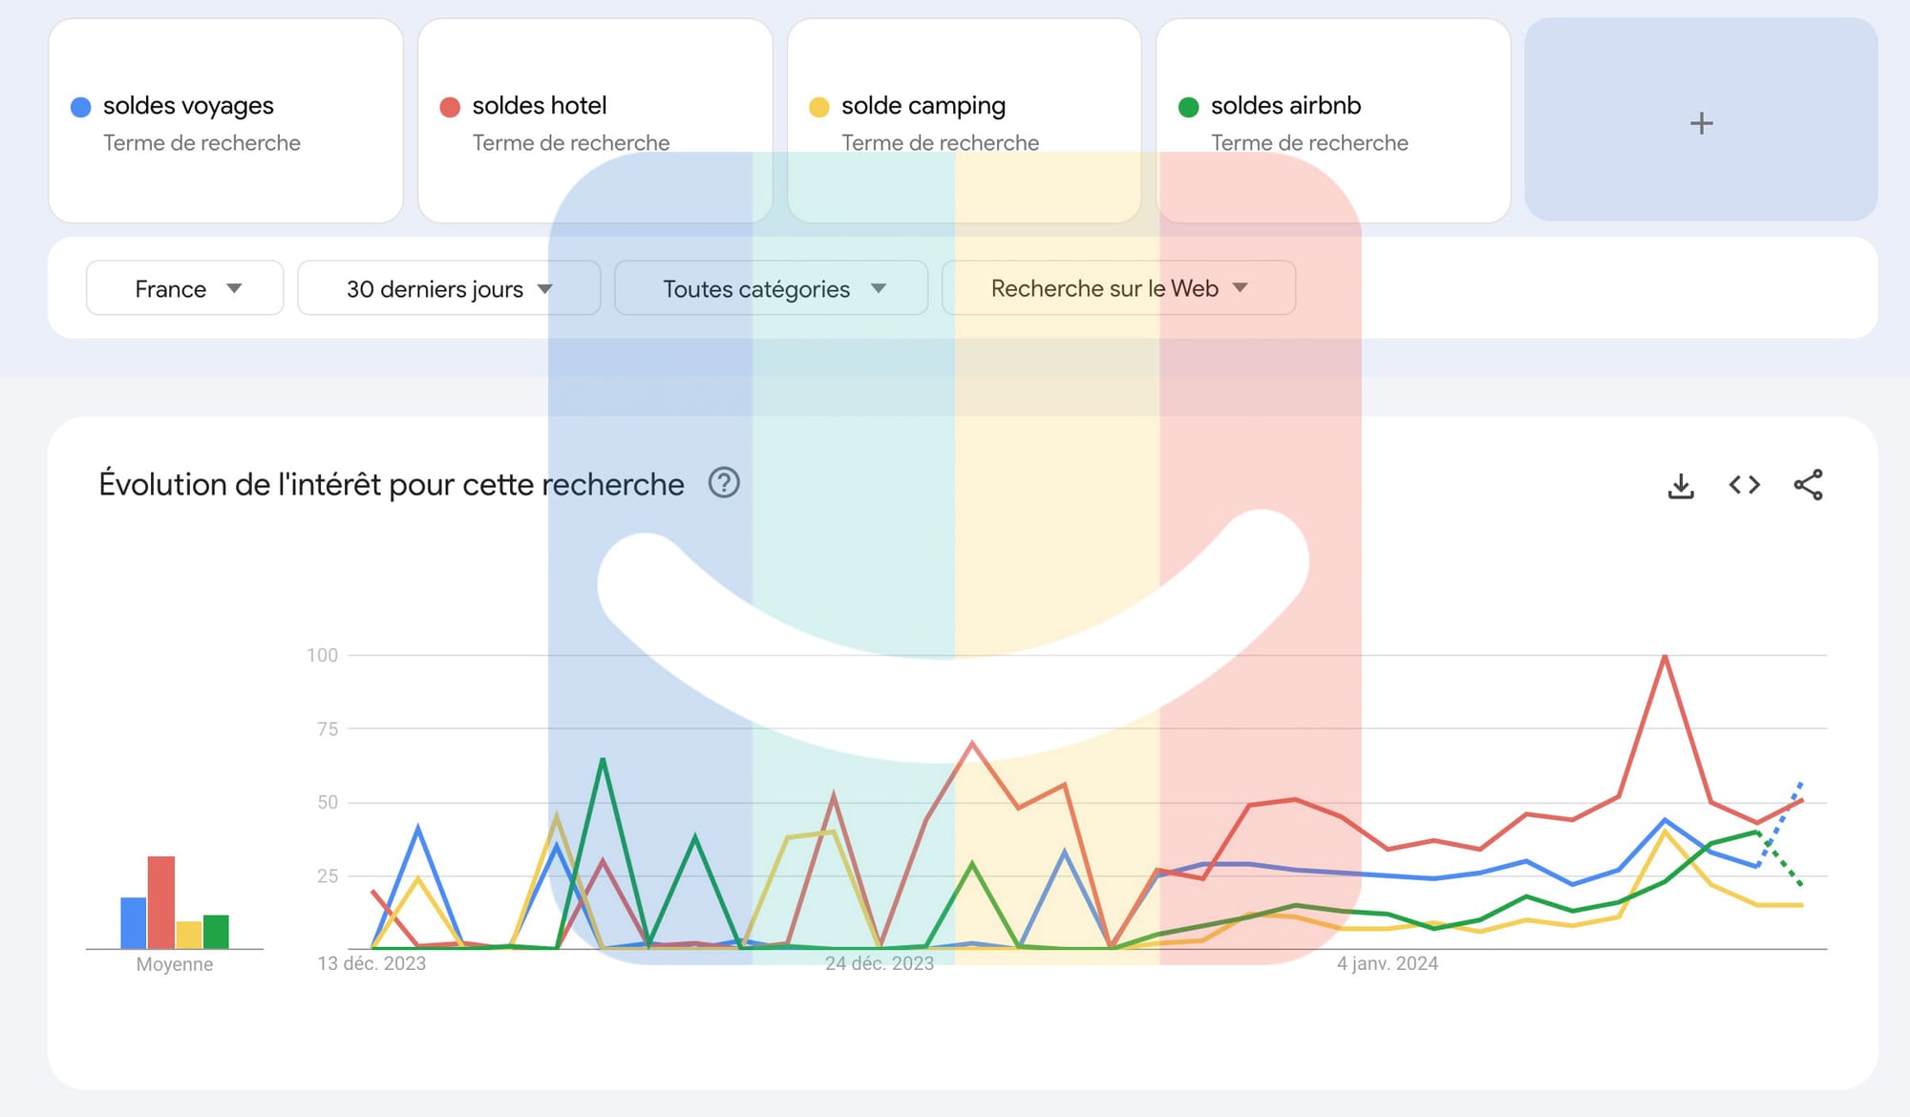Select the soldes hotel term card
This screenshot has height=1117, width=1910.
[x=595, y=120]
